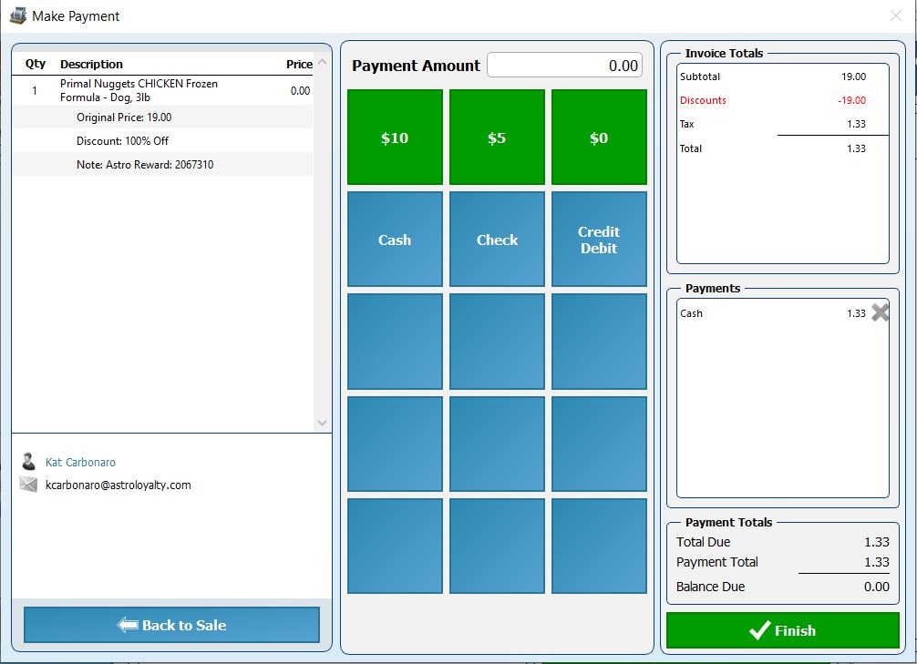Click the cash register icon in title bar
This screenshot has width=917, height=664.
click(18, 15)
